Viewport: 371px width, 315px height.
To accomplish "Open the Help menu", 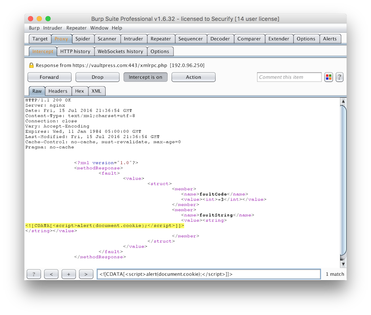I will [x=117, y=28].
